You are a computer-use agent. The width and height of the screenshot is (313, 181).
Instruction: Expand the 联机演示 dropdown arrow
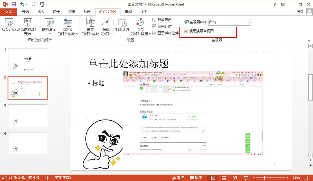(x=49, y=34)
